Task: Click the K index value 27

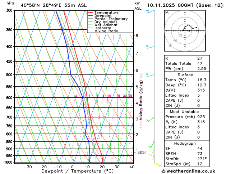Action: point(200,58)
